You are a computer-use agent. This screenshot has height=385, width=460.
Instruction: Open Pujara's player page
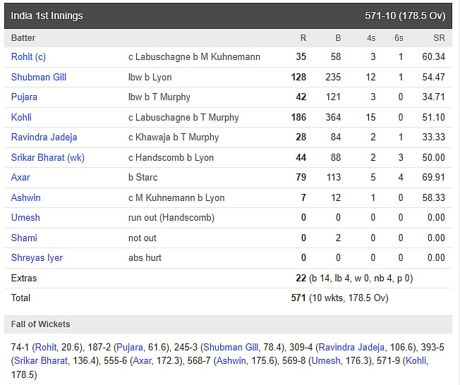pyautogui.click(x=25, y=97)
